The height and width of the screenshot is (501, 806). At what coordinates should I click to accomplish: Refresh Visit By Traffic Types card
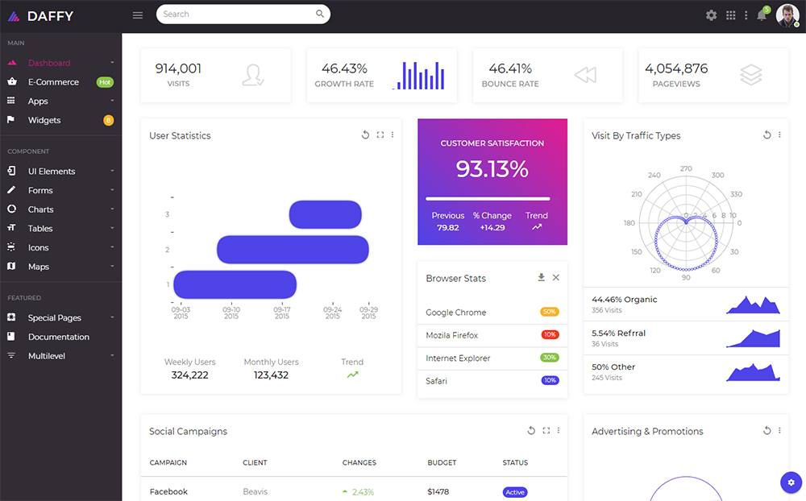(767, 135)
